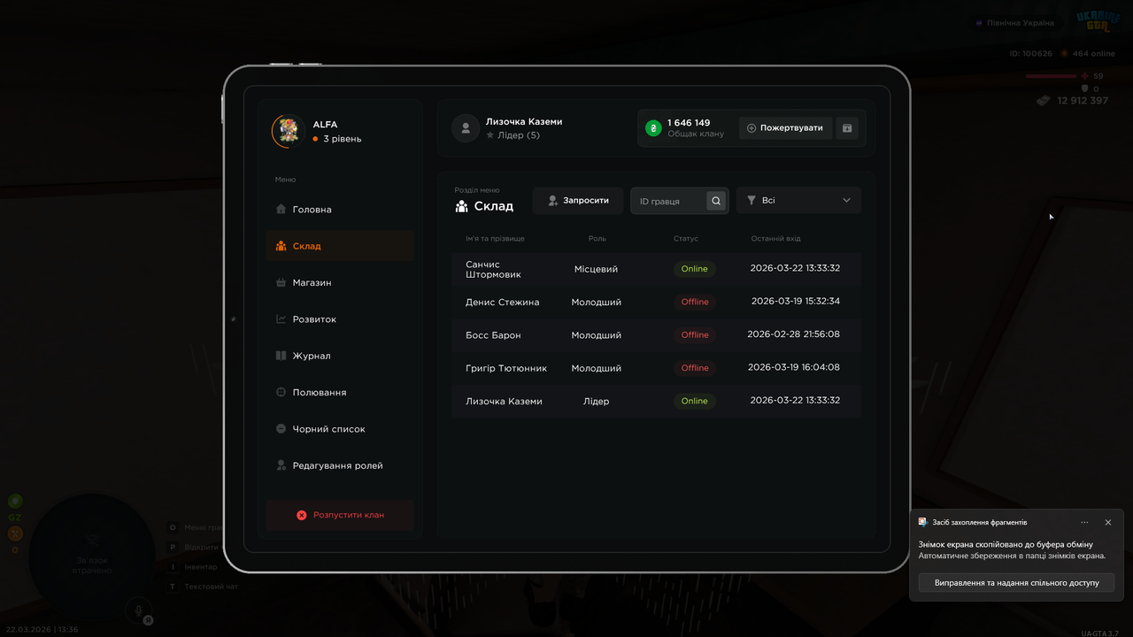This screenshot has width=1133, height=637.
Task: Click the Ім'я та прізвище column header
Action: coord(495,239)
